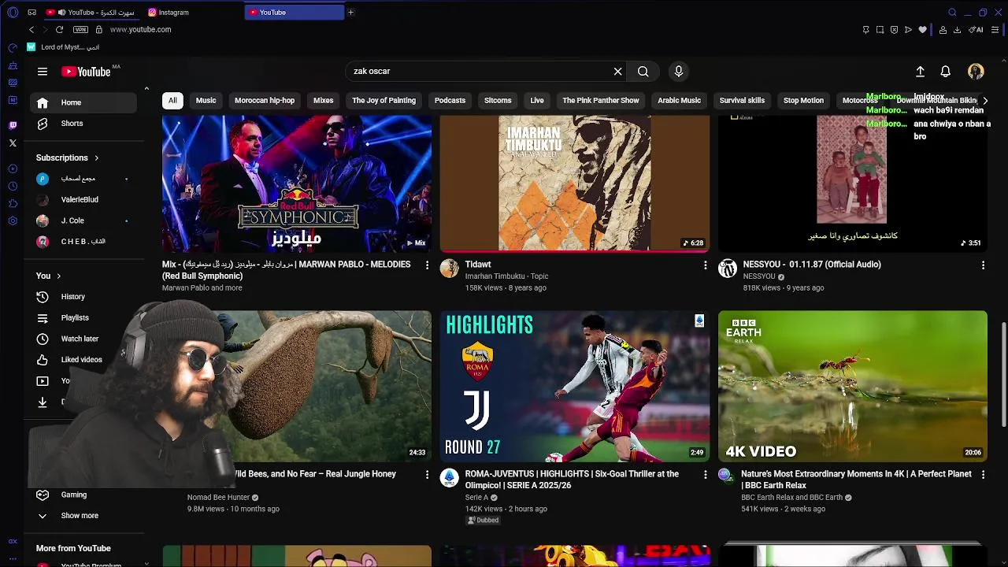This screenshot has height=567, width=1008.
Task: Switch to the Instagram tab
Action: point(193,13)
